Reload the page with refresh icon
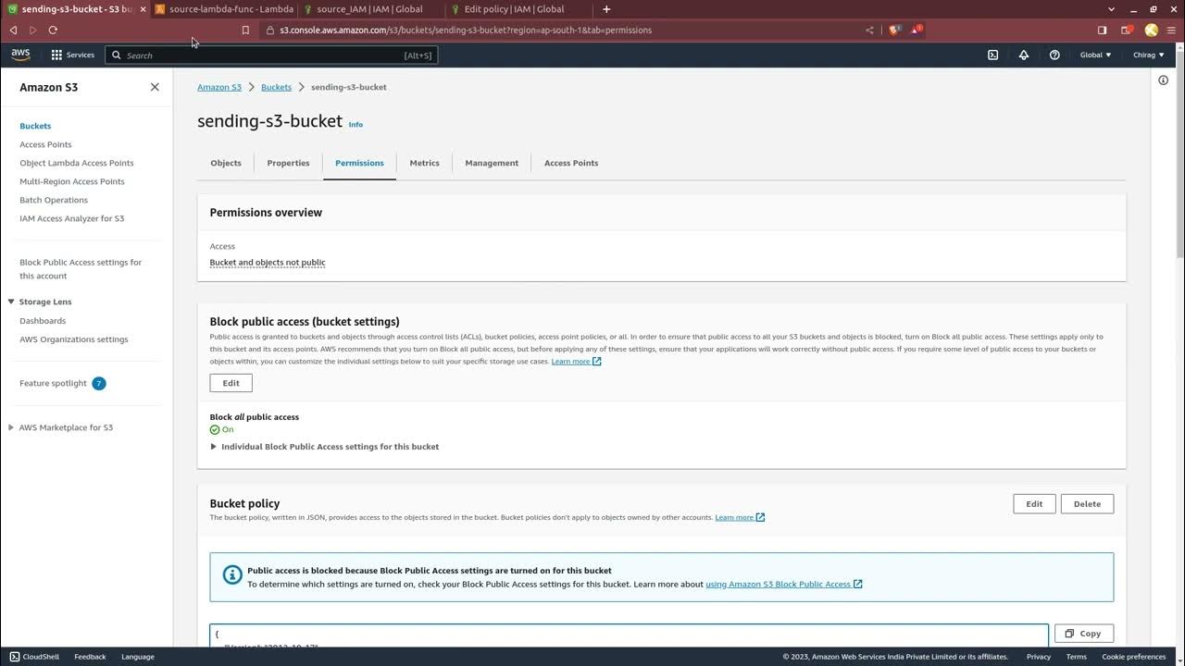1185x666 pixels. 53,30
